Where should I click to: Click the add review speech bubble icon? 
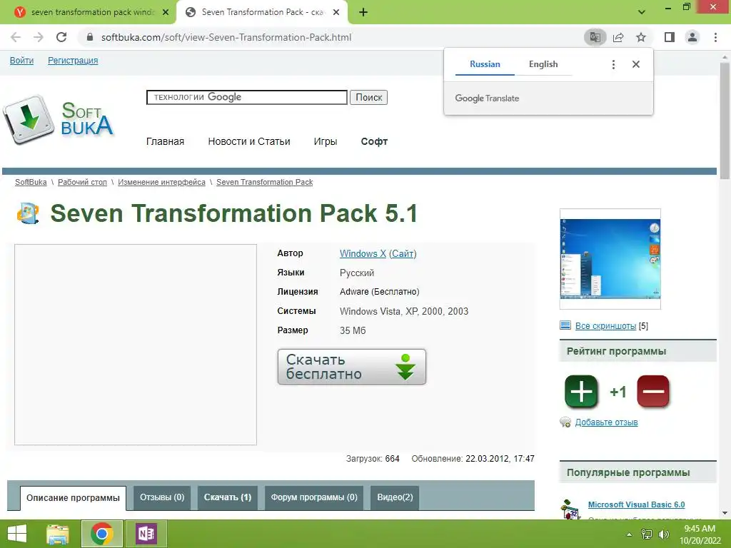(x=565, y=422)
